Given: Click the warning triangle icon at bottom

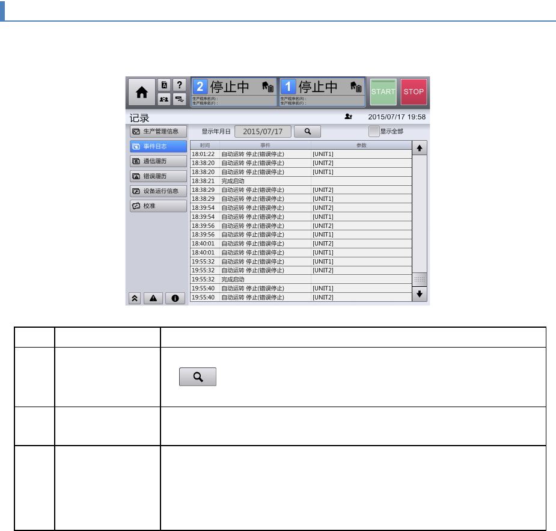Looking at the screenshot, I should coord(153,298).
